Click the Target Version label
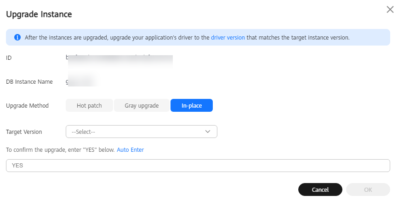The width and height of the screenshot is (398, 201). (24, 132)
